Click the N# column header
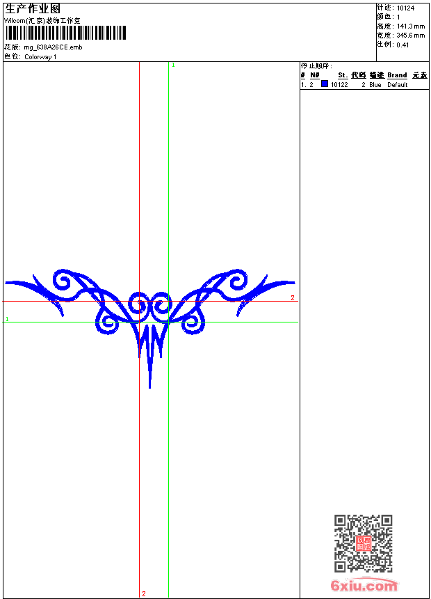Screen dimensions: 431x599 315,75
